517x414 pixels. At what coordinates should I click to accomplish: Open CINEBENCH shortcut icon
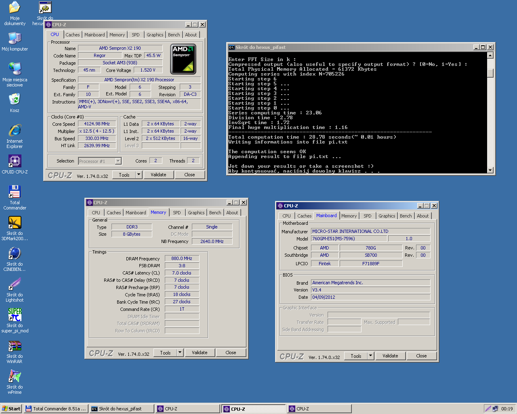click(15, 253)
